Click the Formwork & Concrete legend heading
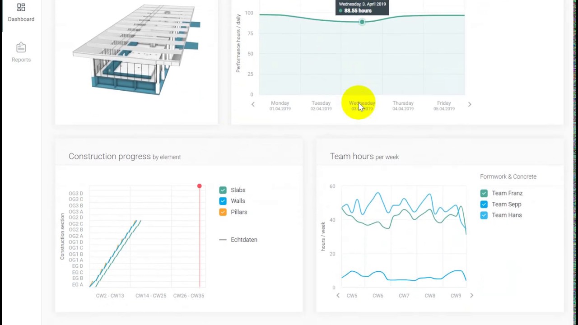Image resolution: width=578 pixels, height=325 pixels. coord(508,176)
